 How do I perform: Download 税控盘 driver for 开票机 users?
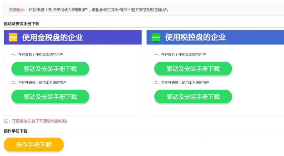tap(193, 68)
